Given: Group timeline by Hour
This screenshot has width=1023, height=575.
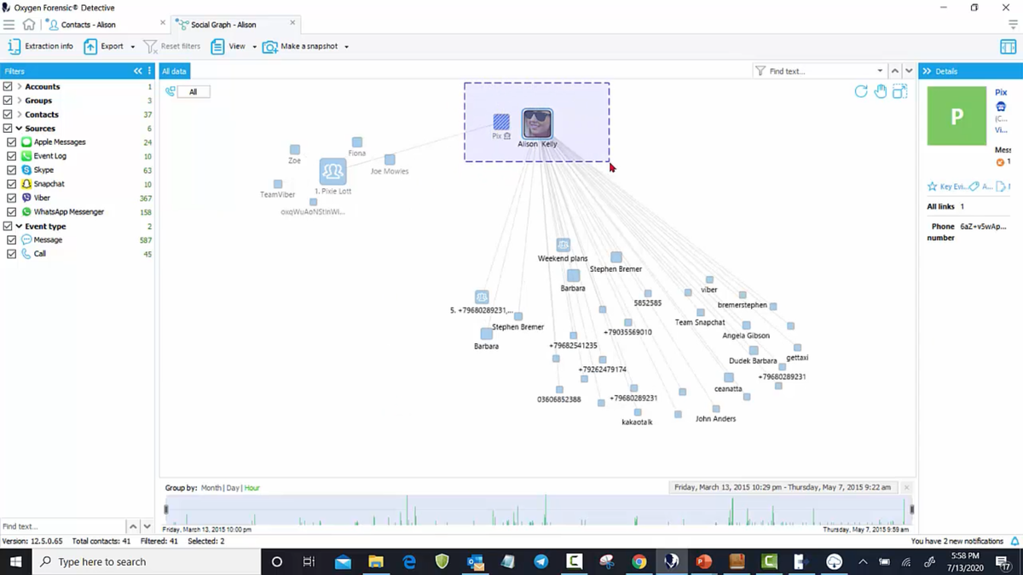Looking at the screenshot, I should (x=252, y=488).
